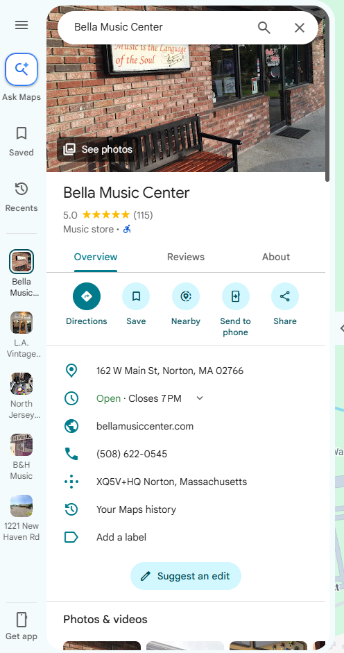Image resolution: width=344 pixels, height=653 pixels.
Task: Open See photos gallery
Action: [x=98, y=149]
